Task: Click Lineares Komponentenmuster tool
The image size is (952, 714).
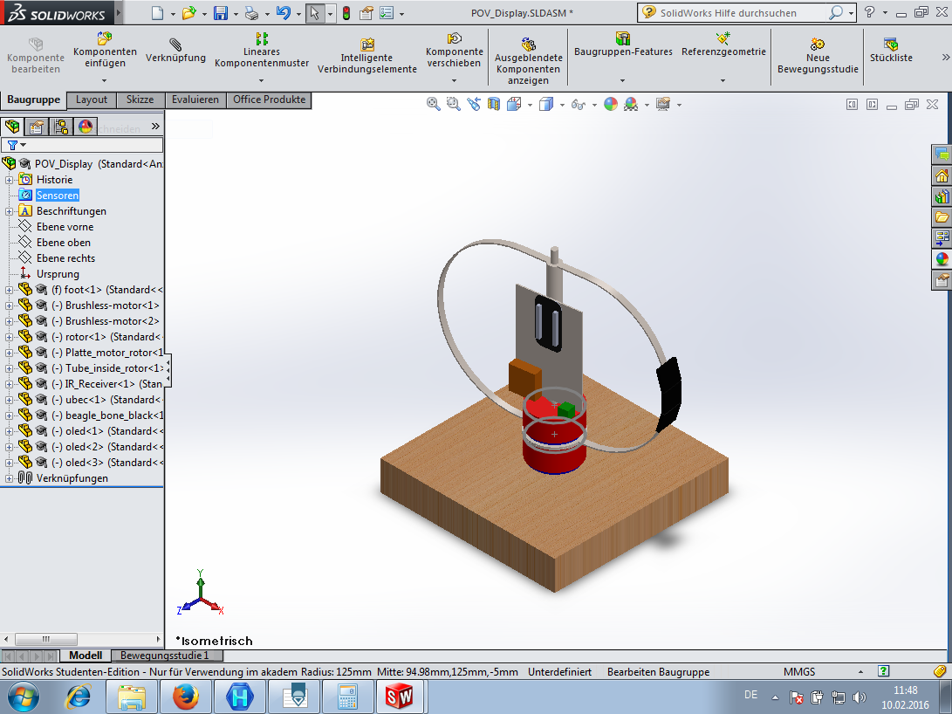Action: pos(262,50)
